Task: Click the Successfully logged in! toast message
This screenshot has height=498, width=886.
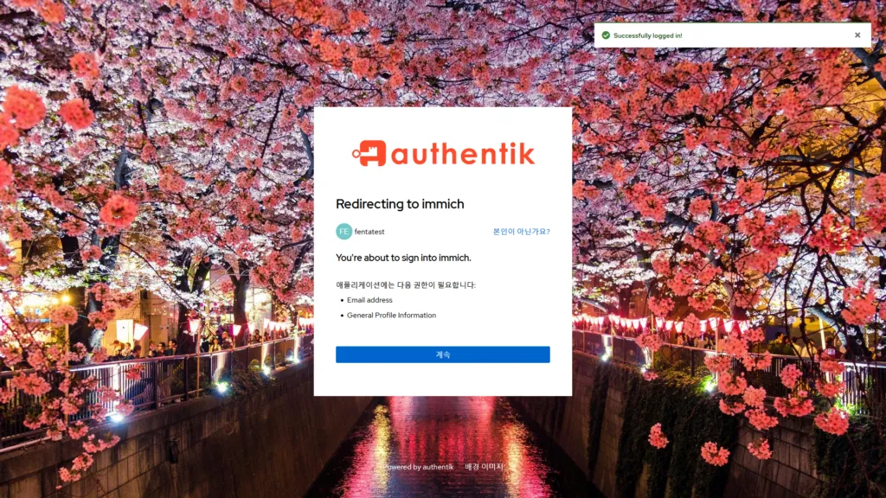Action: tap(647, 35)
